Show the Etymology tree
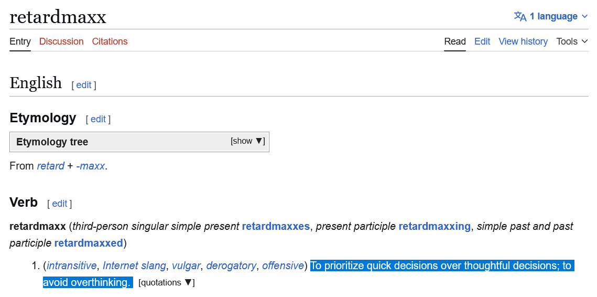The height and width of the screenshot is (297, 597). (x=247, y=141)
